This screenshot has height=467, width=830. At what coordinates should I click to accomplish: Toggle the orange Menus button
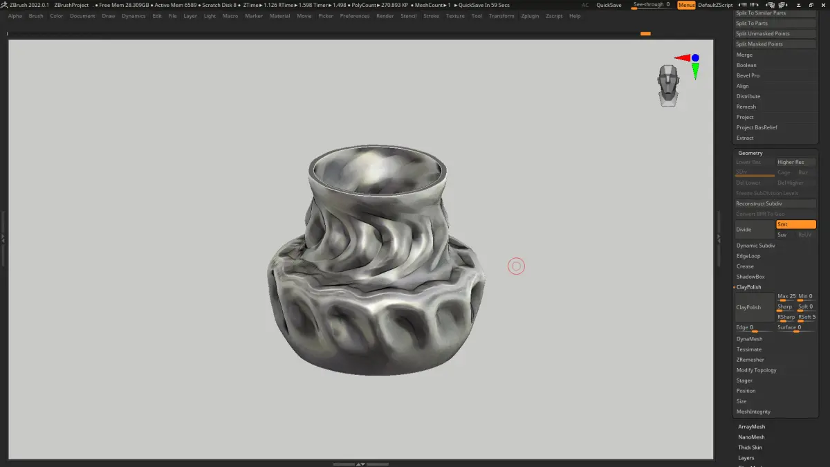686,5
